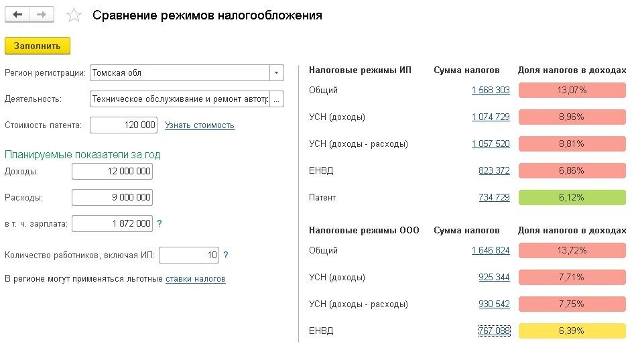
Task: Click the Стоимость патента input field
Action: (124, 125)
